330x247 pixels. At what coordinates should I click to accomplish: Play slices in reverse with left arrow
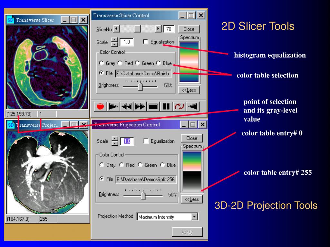[193, 106]
